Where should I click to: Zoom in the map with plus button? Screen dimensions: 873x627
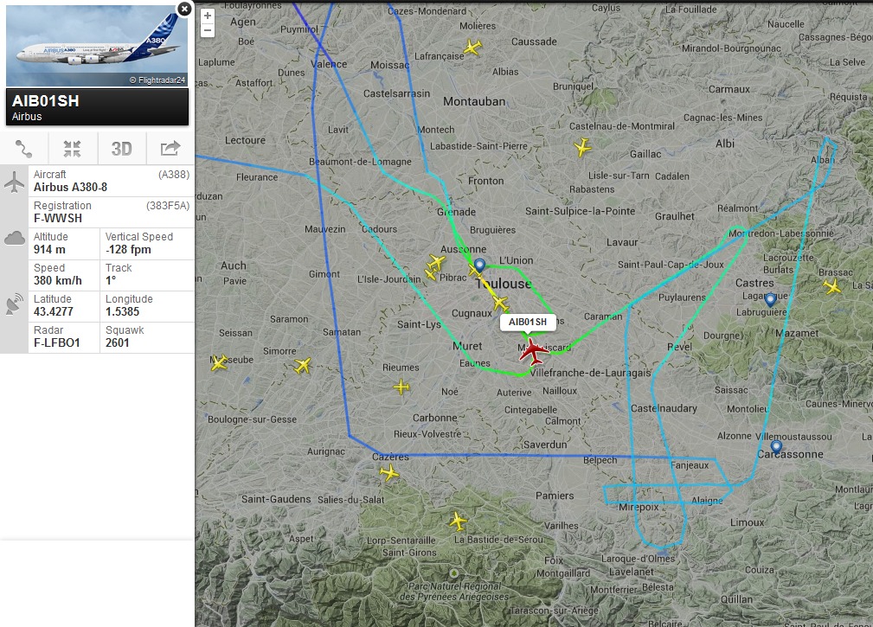[207, 16]
